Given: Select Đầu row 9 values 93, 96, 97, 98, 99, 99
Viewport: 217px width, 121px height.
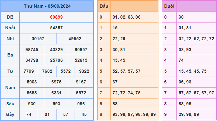Looking at the screenshot, I should pos(134,114).
